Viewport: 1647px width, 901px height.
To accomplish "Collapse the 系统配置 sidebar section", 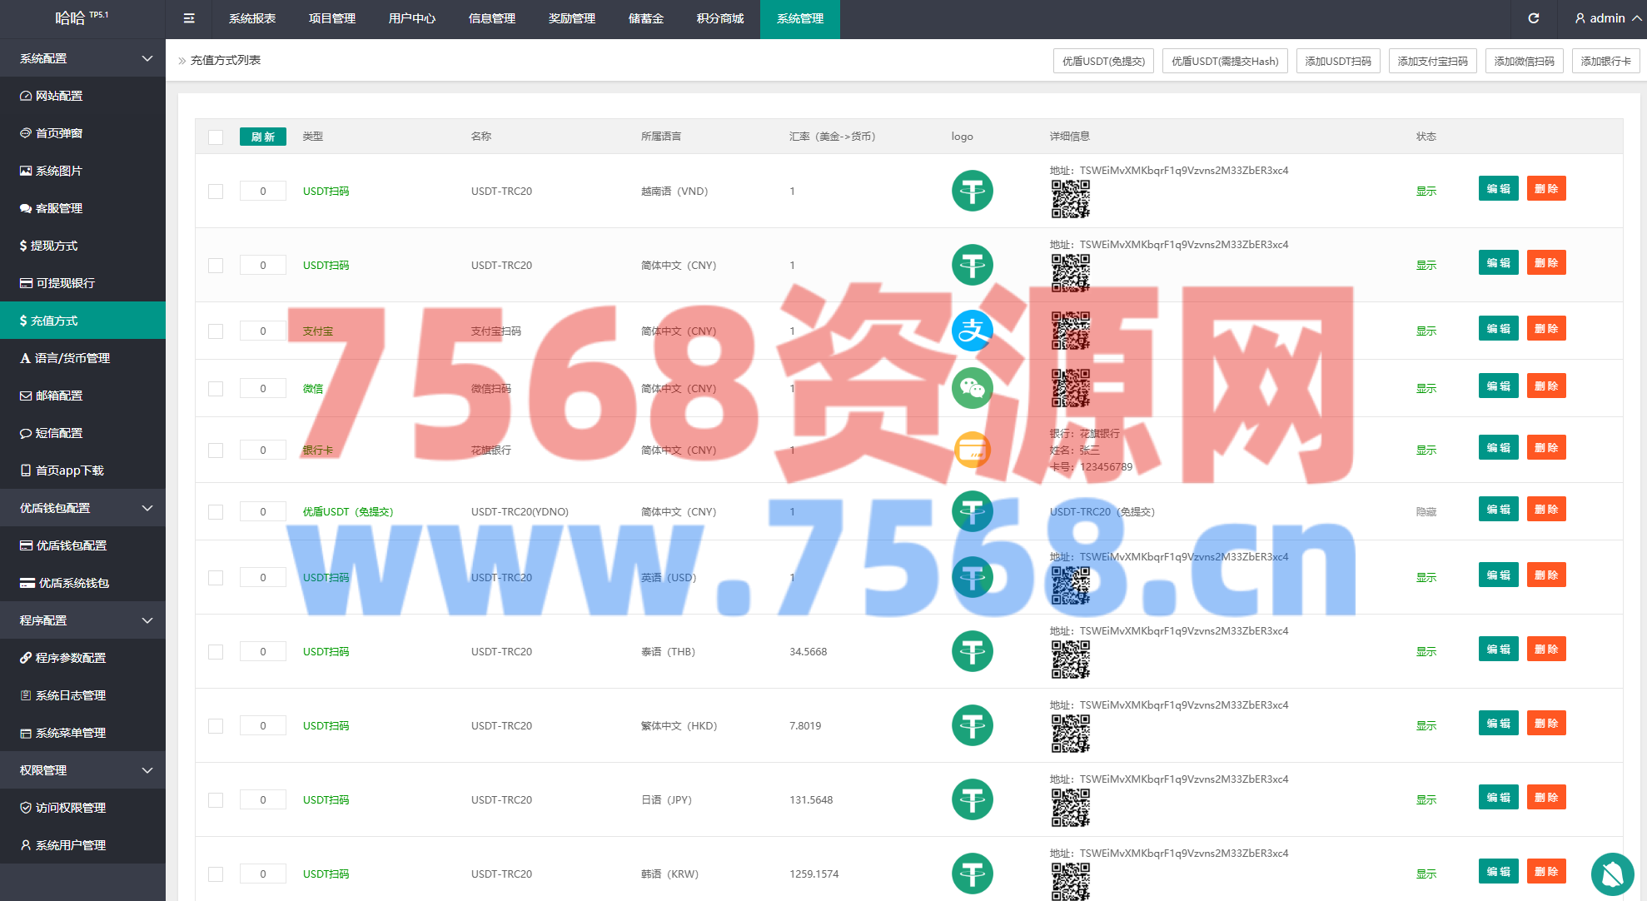I will pyautogui.click(x=82, y=58).
